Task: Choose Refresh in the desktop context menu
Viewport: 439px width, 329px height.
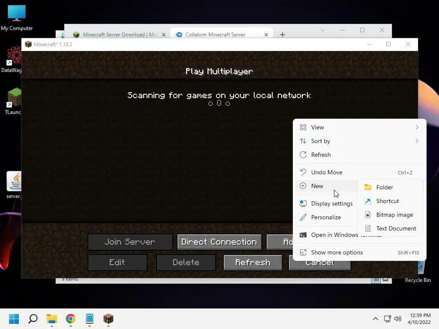Action: coord(359,155)
